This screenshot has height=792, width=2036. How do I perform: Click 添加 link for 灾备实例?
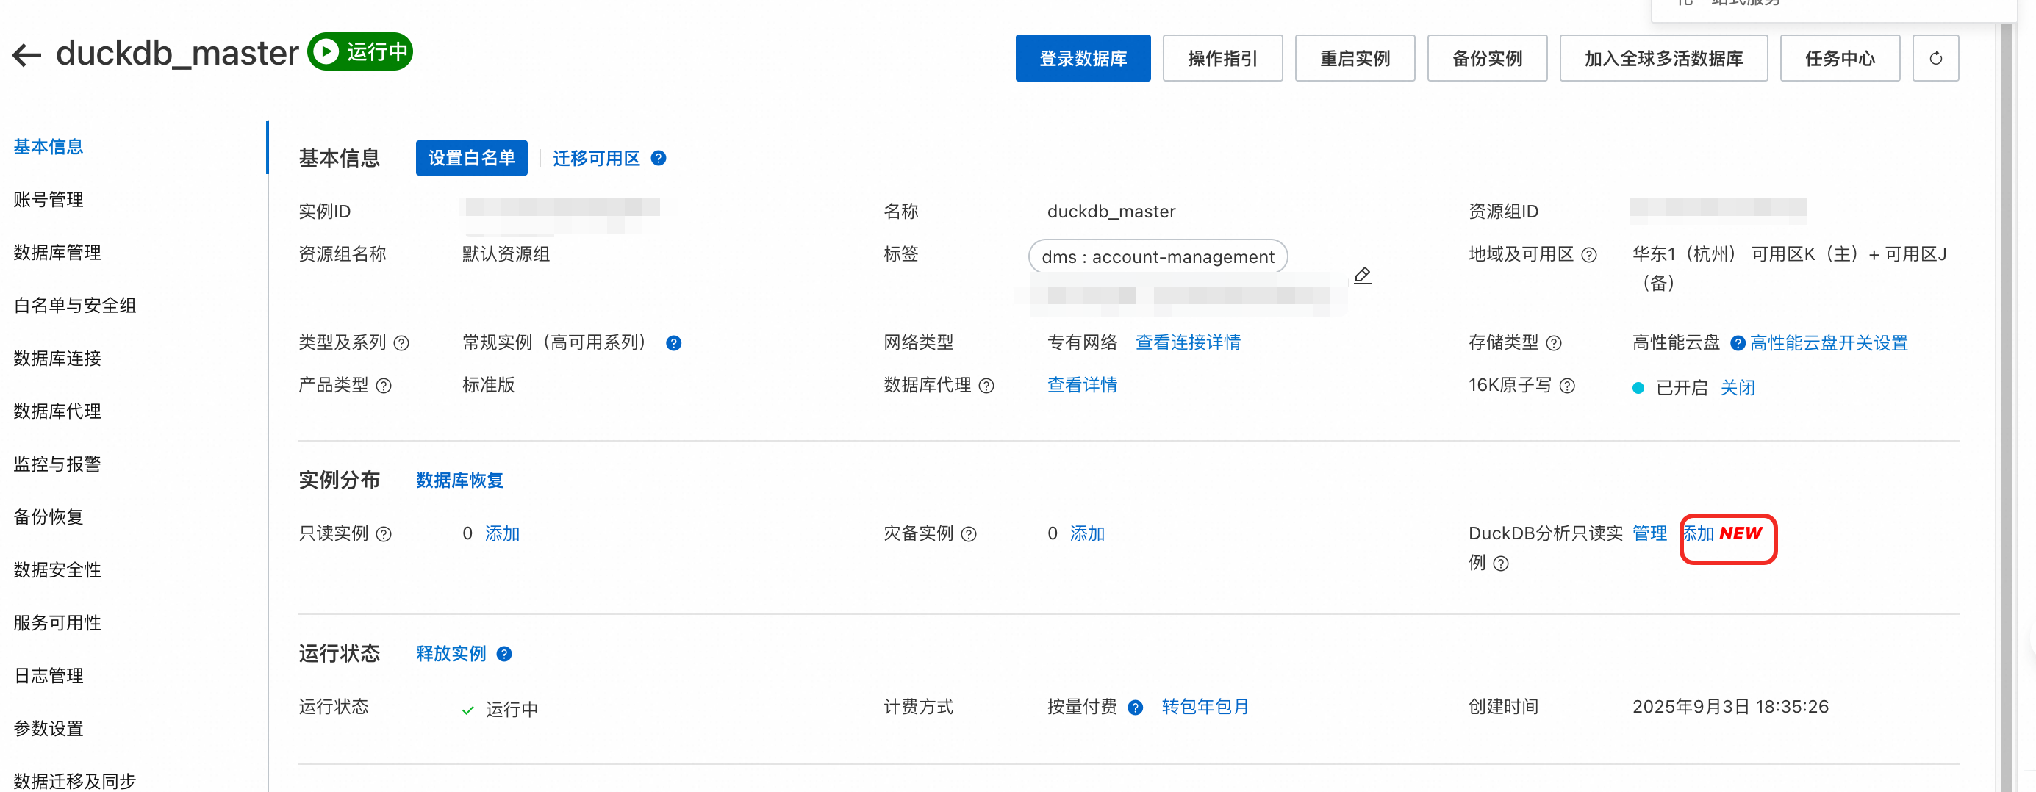click(x=1087, y=533)
